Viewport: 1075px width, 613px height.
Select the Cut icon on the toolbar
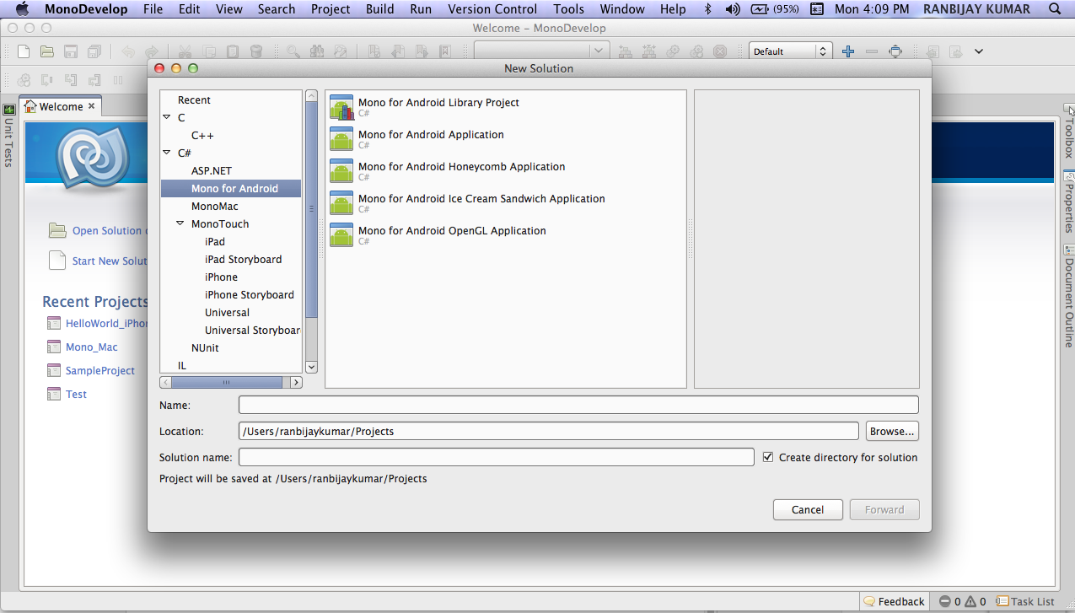point(184,51)
